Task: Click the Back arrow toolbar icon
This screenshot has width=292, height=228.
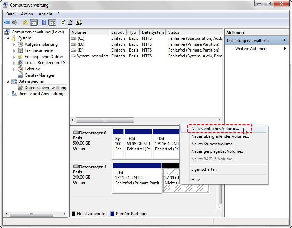Action: tap(7, 23)
